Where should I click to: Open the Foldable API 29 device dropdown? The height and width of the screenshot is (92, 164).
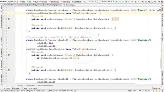[106, 2]
